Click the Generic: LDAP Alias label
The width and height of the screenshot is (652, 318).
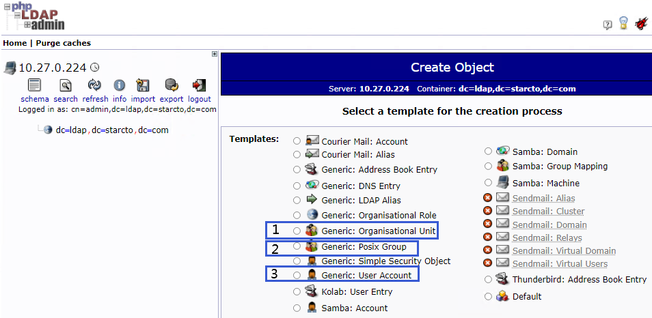tap(361, 200)
